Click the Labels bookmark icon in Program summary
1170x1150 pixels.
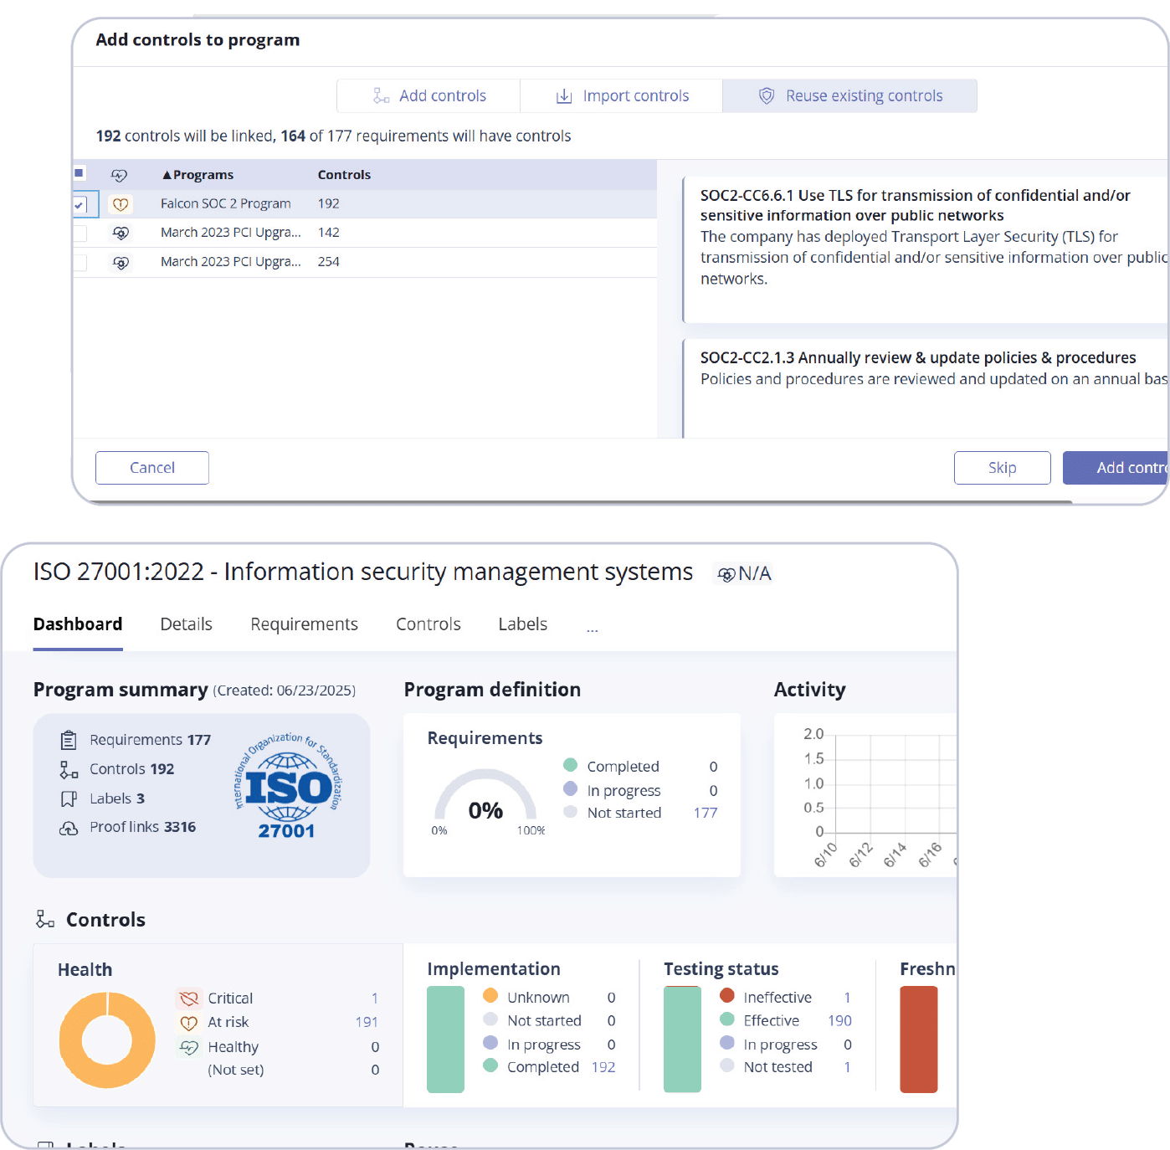69,798
